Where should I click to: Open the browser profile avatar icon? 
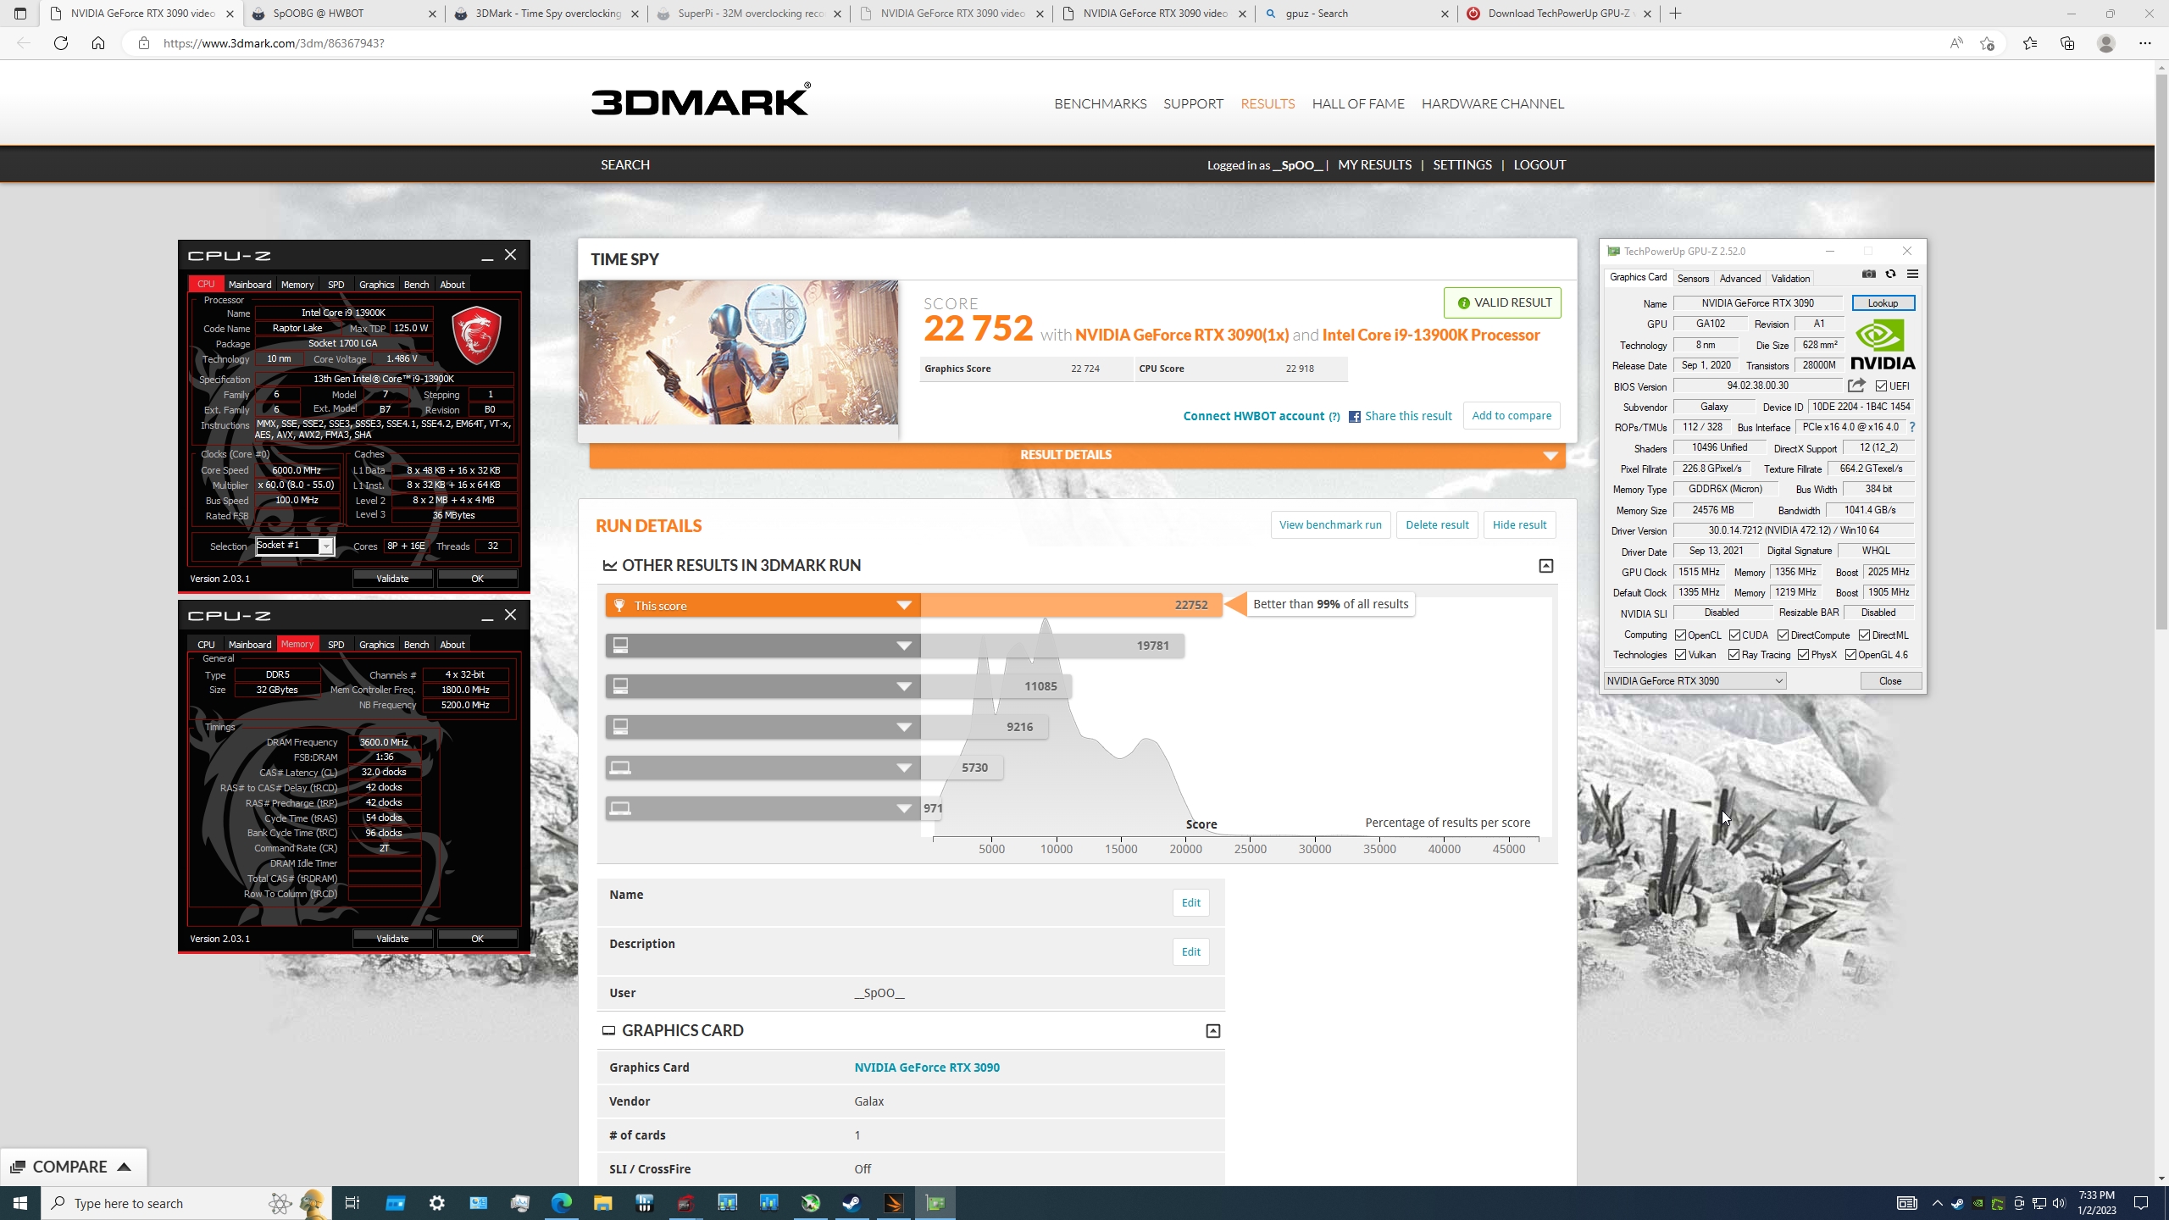pos(2106,43)
